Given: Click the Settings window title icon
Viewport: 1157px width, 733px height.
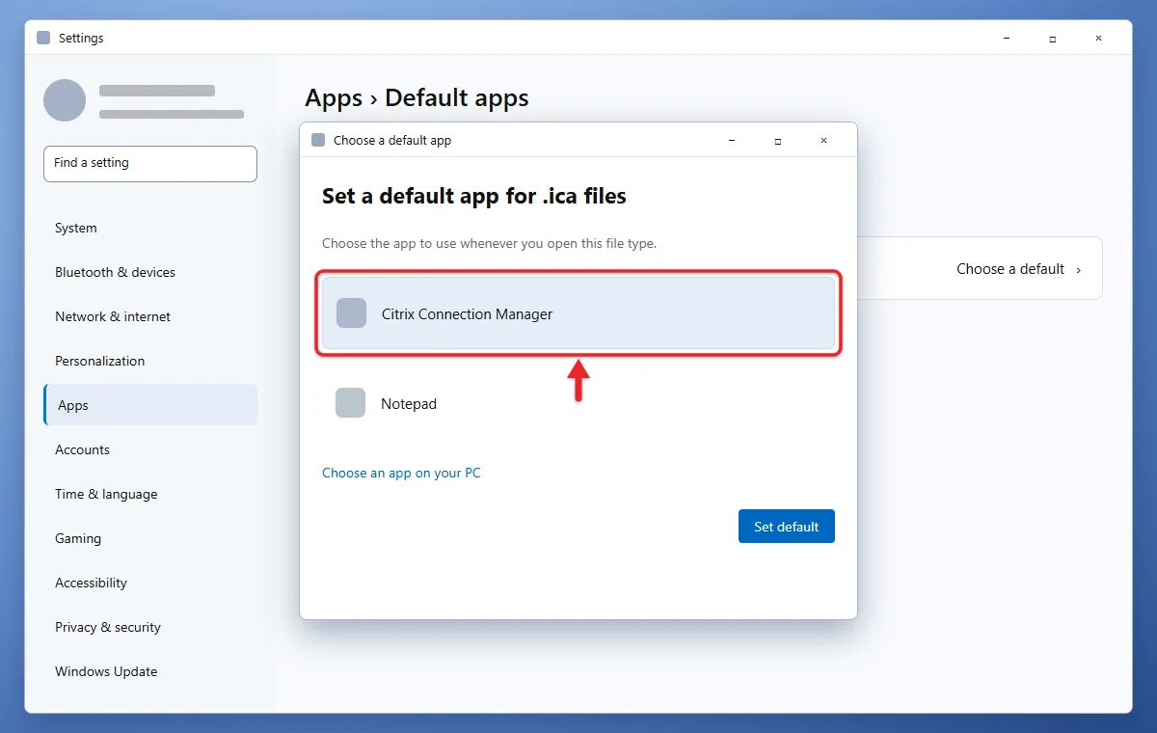Looking at the screenshot, I should pos(43,38).
